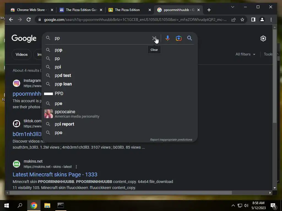
Task: Choose the 'ppi report' suggestion
Action: click(x=120, y=124)
